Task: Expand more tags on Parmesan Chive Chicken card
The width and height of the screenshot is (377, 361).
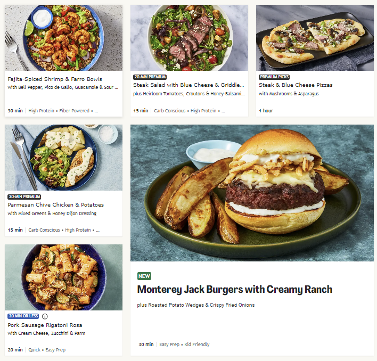Action: click(97, 230)
